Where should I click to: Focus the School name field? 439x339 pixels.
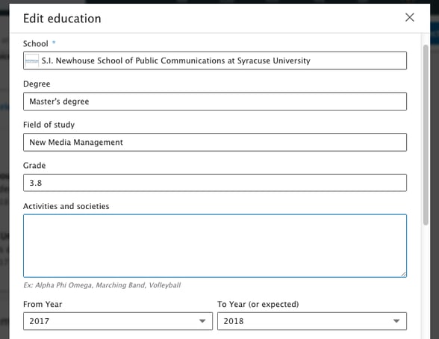[x=215, y=60]
